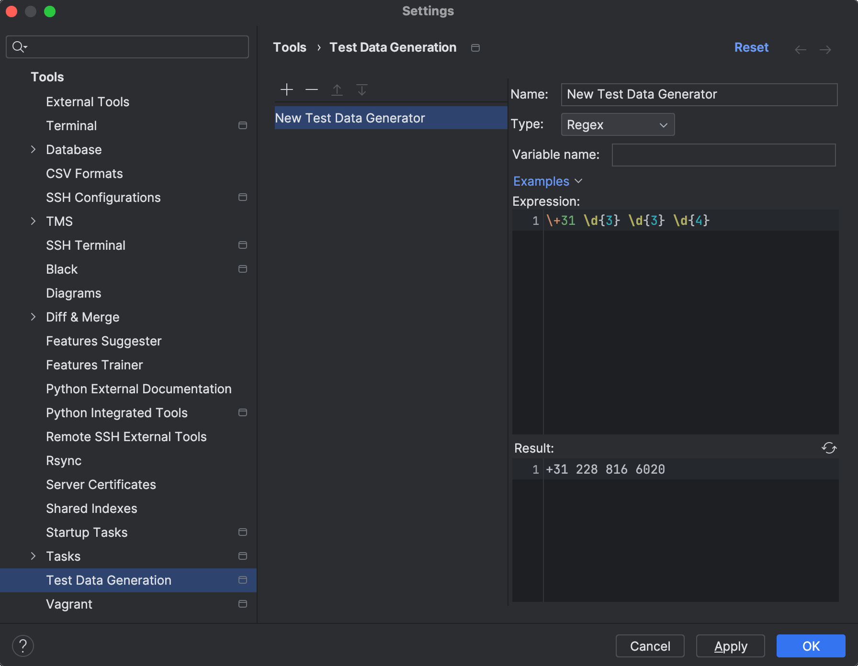Click the remove generator minus icon
The image size is (858, 666).
(312, 89)
